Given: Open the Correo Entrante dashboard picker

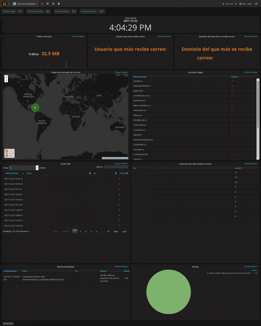Looking at the screenshot, I should pos(25,4).
